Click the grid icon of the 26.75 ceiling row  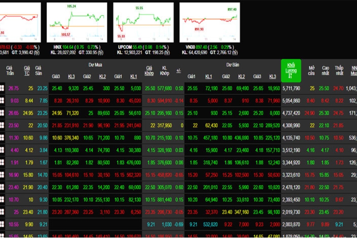click(2, 88)
